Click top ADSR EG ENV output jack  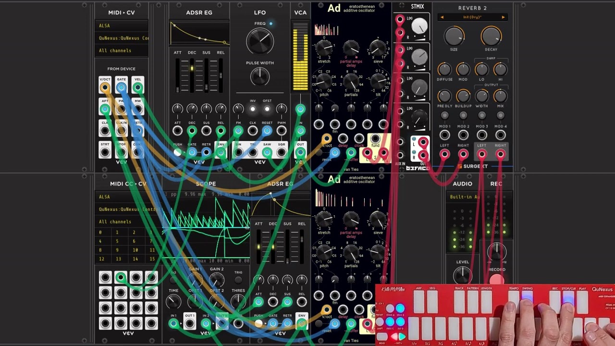[x=221, y=152]
